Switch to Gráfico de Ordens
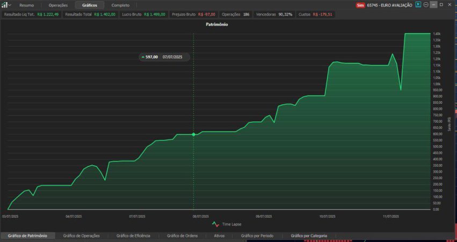This screenshot has height=242, width=457. (183, 236)
